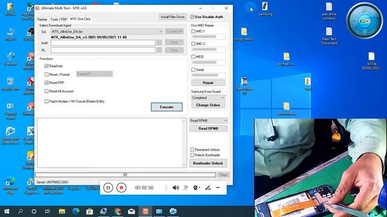
Task: Open the Format FS dropdown
Action: (94, 74)
